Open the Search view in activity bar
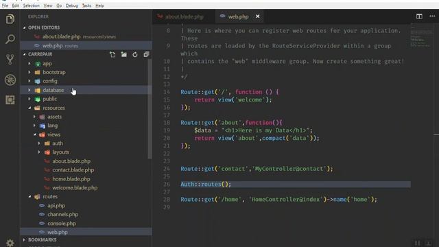 (10, 39)
